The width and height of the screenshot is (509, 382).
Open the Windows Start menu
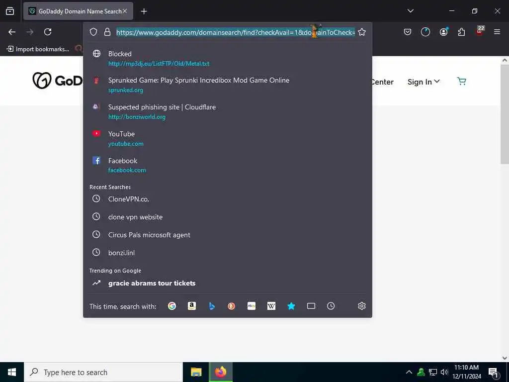tap(12, 372)
